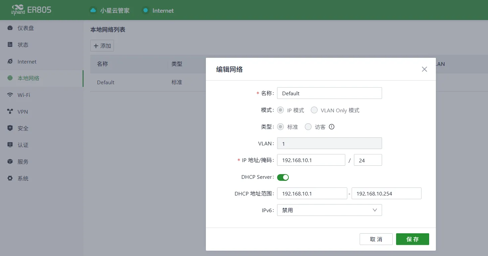Click the 系统 gear icon

[10, 178]
